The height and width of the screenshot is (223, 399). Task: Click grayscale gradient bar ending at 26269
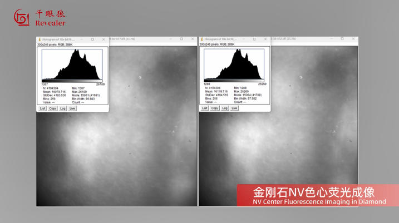point(234,81)
